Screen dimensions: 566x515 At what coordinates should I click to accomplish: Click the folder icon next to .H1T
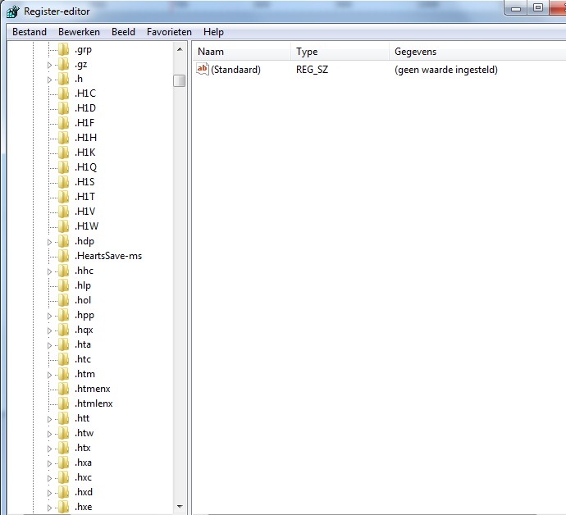[63, 197]
